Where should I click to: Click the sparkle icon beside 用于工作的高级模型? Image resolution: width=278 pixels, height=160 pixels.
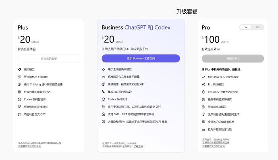coord(104,69)
